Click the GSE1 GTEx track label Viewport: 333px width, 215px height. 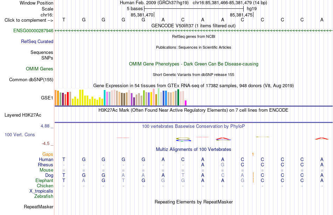click(47, 98)
